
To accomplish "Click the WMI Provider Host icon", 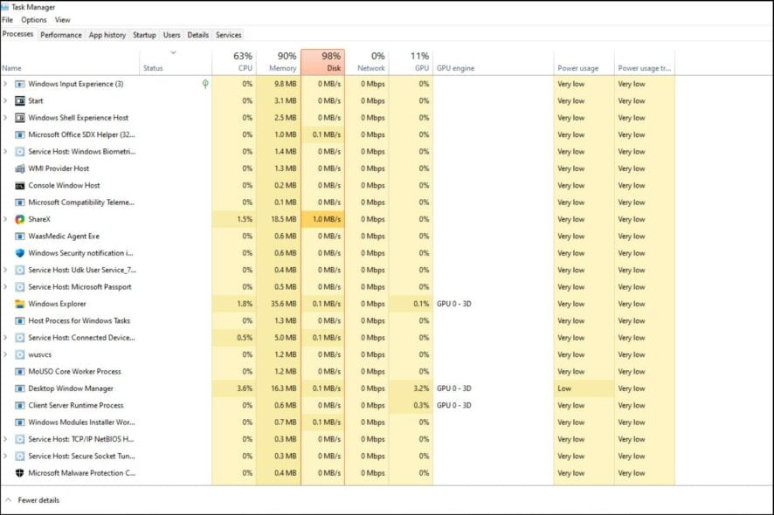I will (20, 168).
